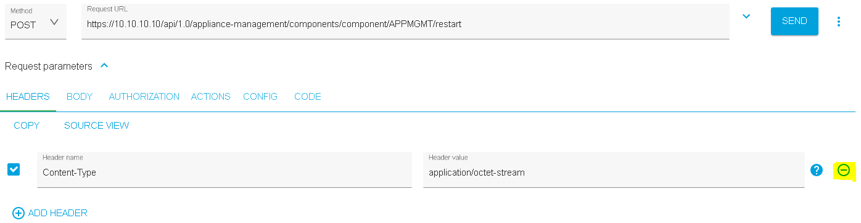Switch to the HEADERS tab
The height and width of the screenshot is (223, 861).
[x=28, y=97]
